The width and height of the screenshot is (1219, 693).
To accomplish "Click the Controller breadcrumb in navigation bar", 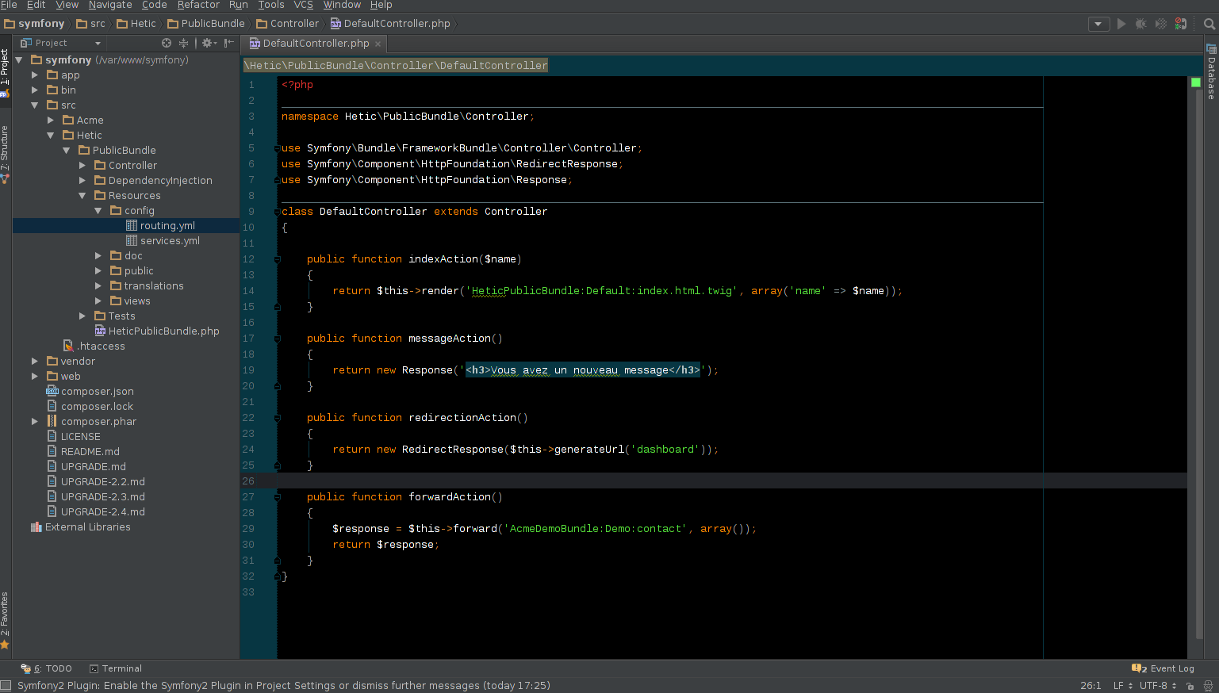I will tap(287, 24).
